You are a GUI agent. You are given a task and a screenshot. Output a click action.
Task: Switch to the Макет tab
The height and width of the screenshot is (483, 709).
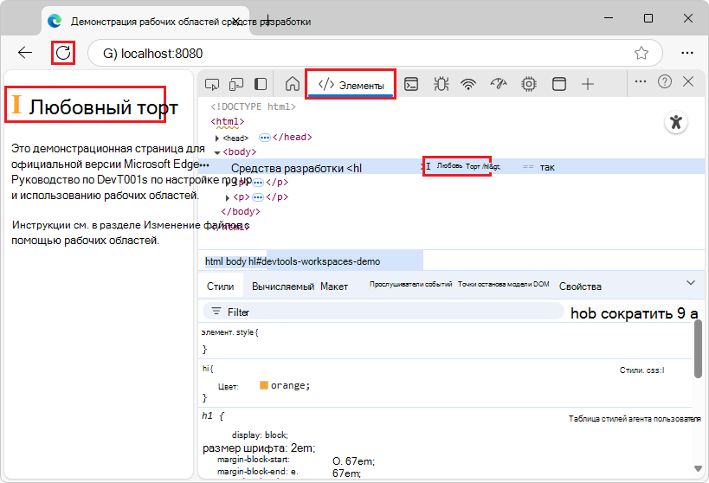click(334, 287)
